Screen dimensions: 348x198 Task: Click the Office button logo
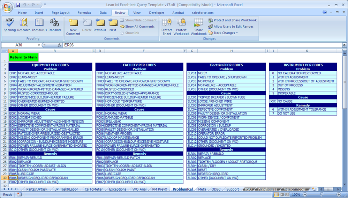pyautogui.click(x=7, y=7)
